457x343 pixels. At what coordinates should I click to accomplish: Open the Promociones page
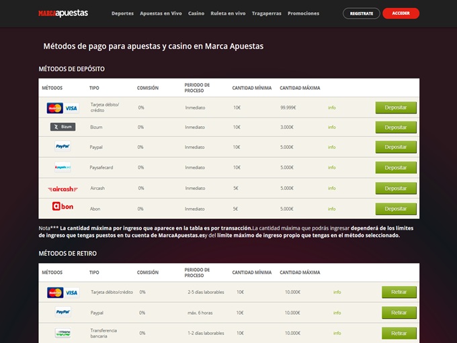click(x=303, y=13)
